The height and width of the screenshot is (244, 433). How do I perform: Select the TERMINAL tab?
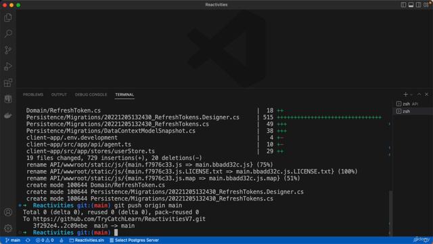pyautogui.click(x=124, y=95)
